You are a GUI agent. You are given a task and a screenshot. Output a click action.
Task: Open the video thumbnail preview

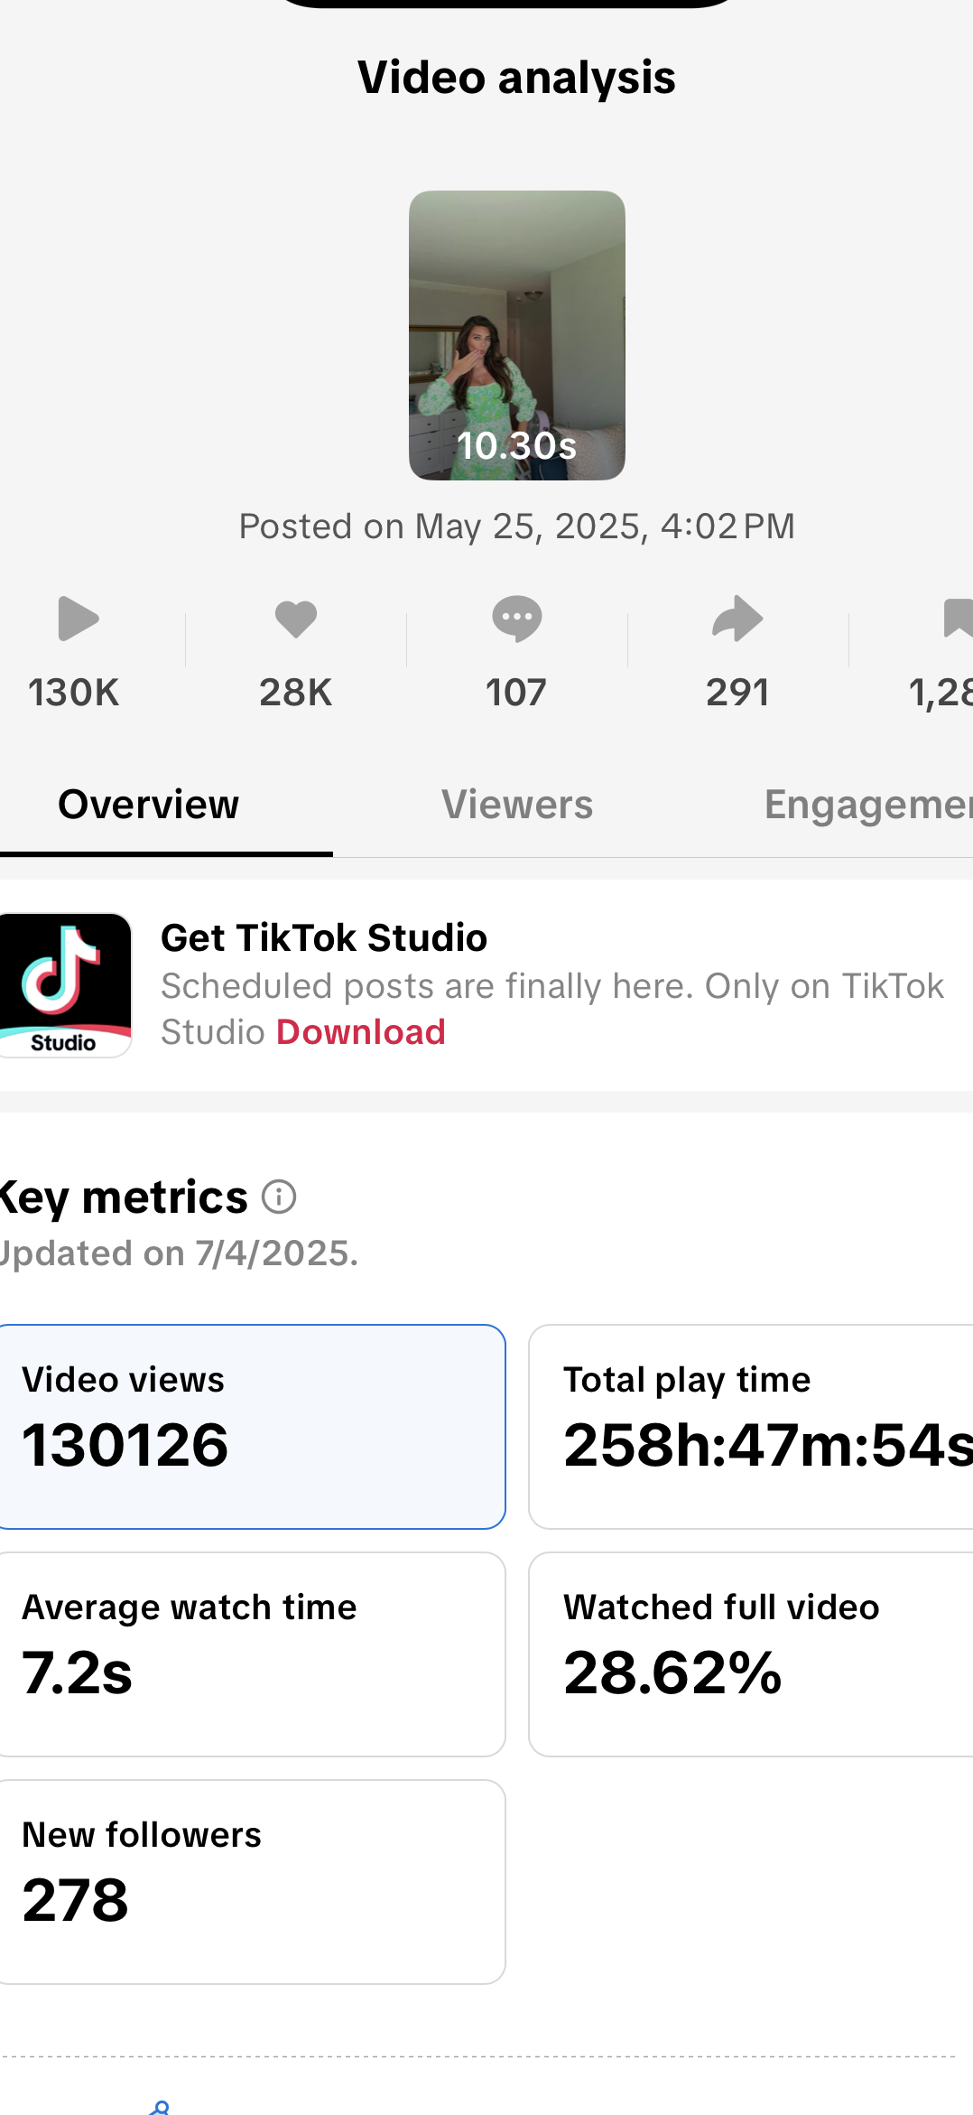tap(516, 335)
